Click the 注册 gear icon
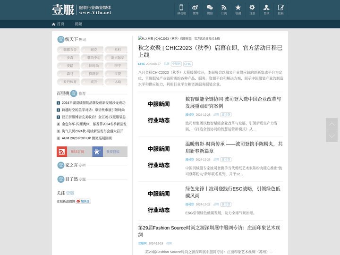The image size is (340, 255). click(252, 10)
